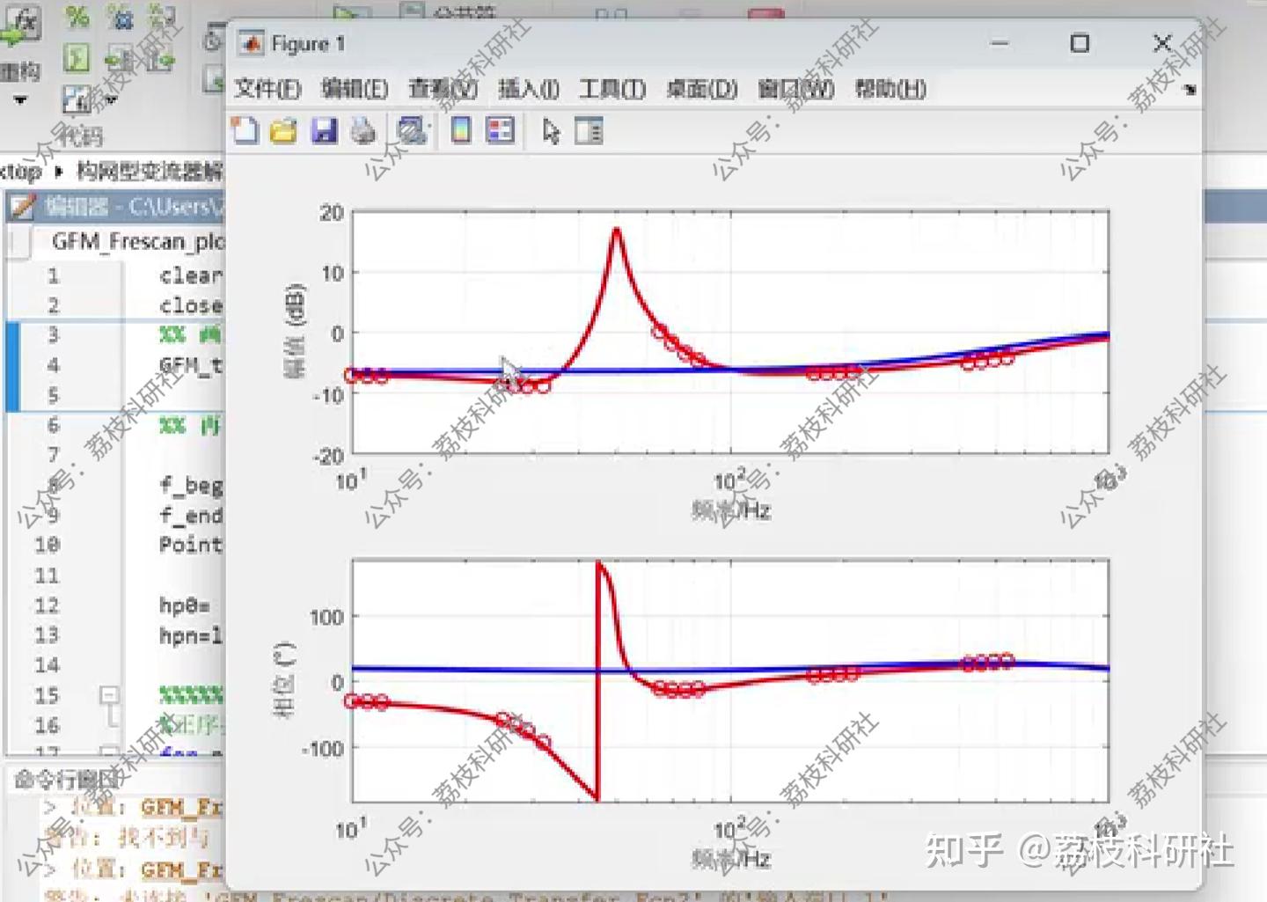Open the 文件(F) menu

(x=267, y=89)
